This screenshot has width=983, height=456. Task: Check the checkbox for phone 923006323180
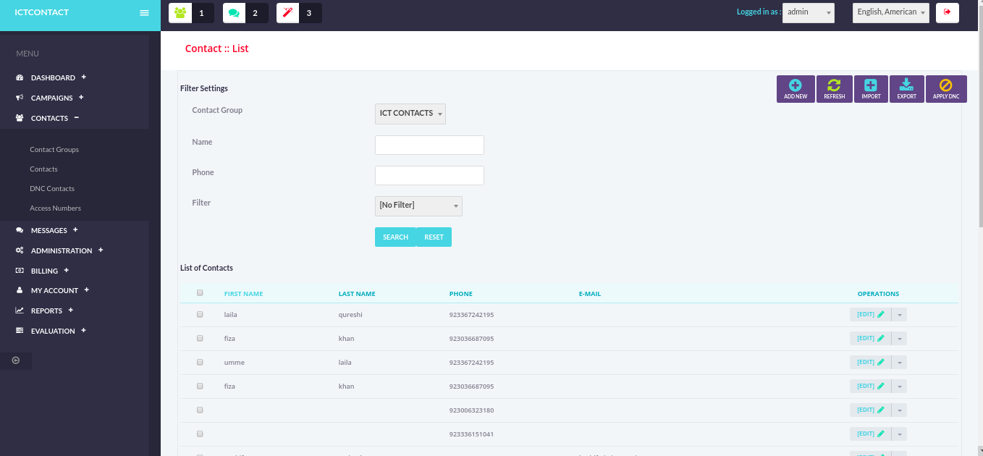200,410
